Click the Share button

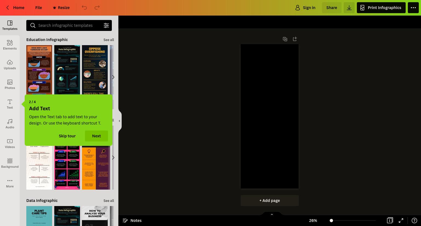pyautogui.click(x=332, y=8)
